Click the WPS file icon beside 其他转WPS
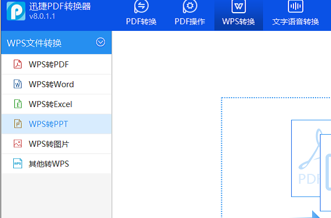Viewport: 331px width, 218px height. pyautogui.click(x=18, y=163)
